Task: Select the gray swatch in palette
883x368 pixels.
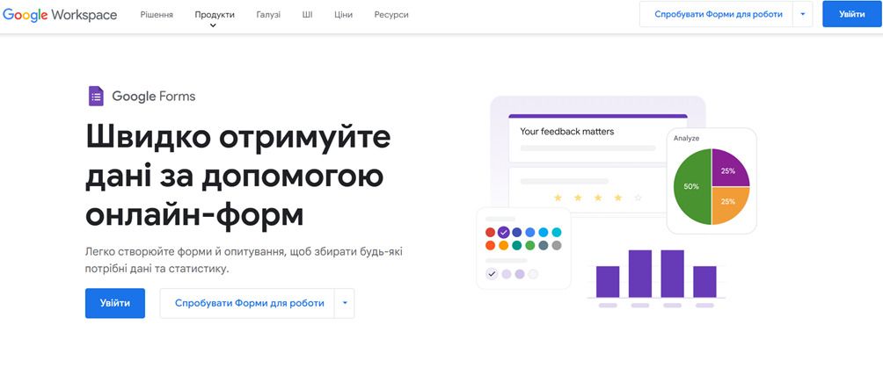Action: coord(557,245)
